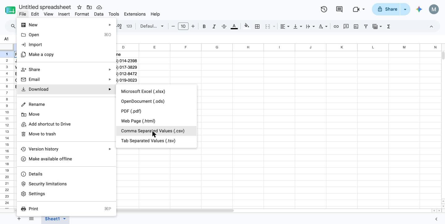Click the 123 number format button
445x224 pixels.
(129, 26)
